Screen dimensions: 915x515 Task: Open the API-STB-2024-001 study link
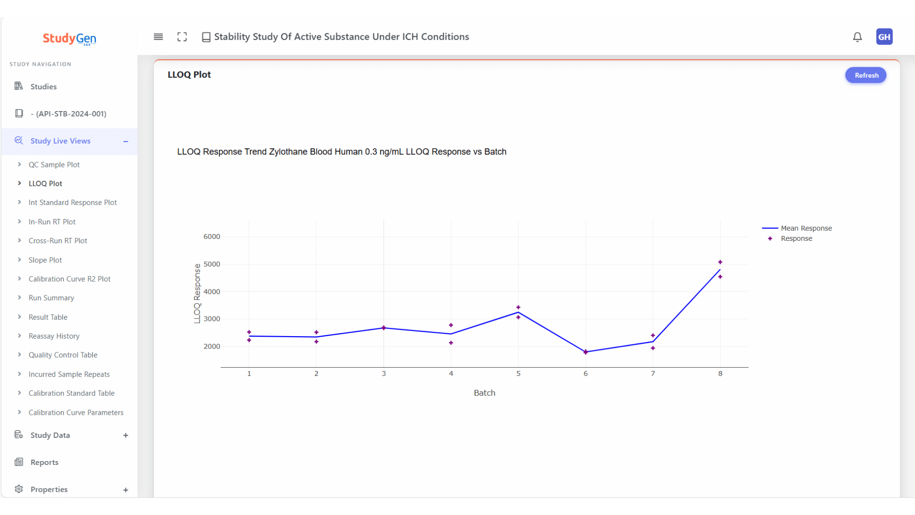[x=68, y=113]
